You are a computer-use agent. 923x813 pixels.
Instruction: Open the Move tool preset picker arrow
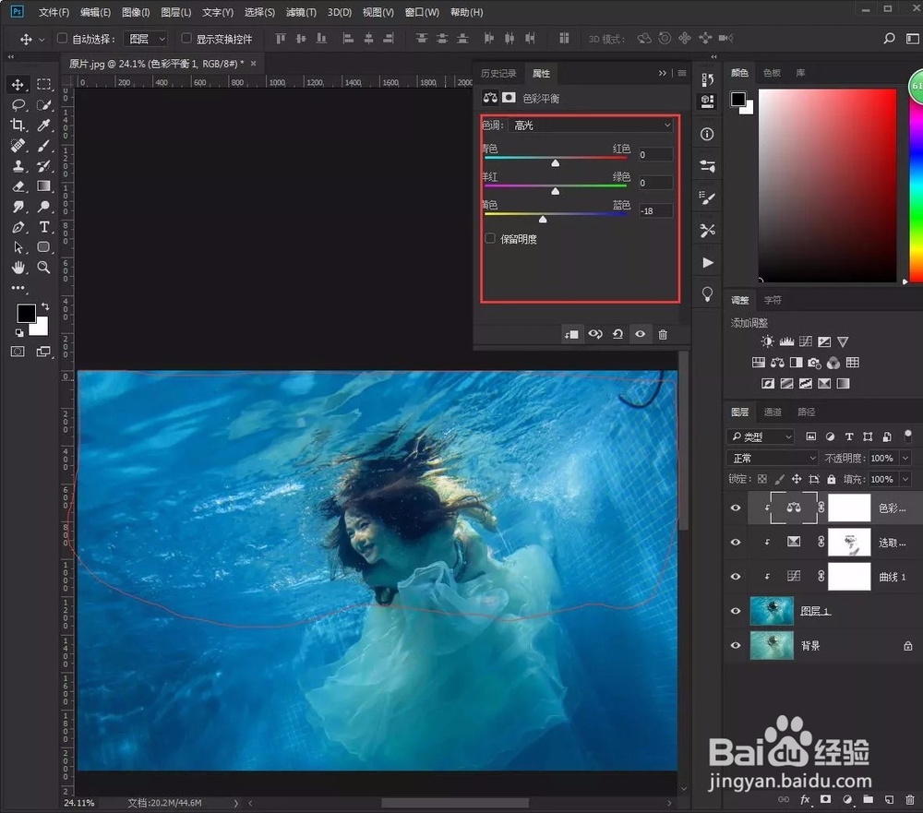pyautogui.click(x=42, y=40)
